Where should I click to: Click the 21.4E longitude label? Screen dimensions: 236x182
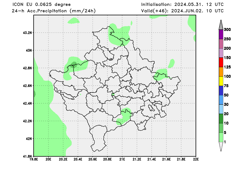pyautogui.click(x=152, y=159)
